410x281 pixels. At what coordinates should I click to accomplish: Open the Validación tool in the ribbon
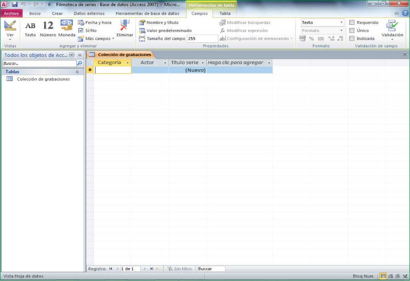click(x=392, y=30)
